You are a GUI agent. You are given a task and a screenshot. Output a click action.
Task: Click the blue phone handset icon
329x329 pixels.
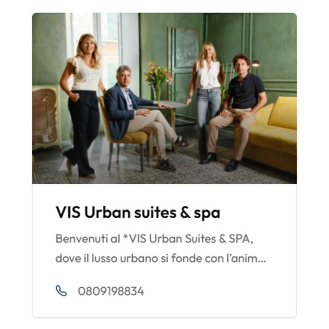61,291
